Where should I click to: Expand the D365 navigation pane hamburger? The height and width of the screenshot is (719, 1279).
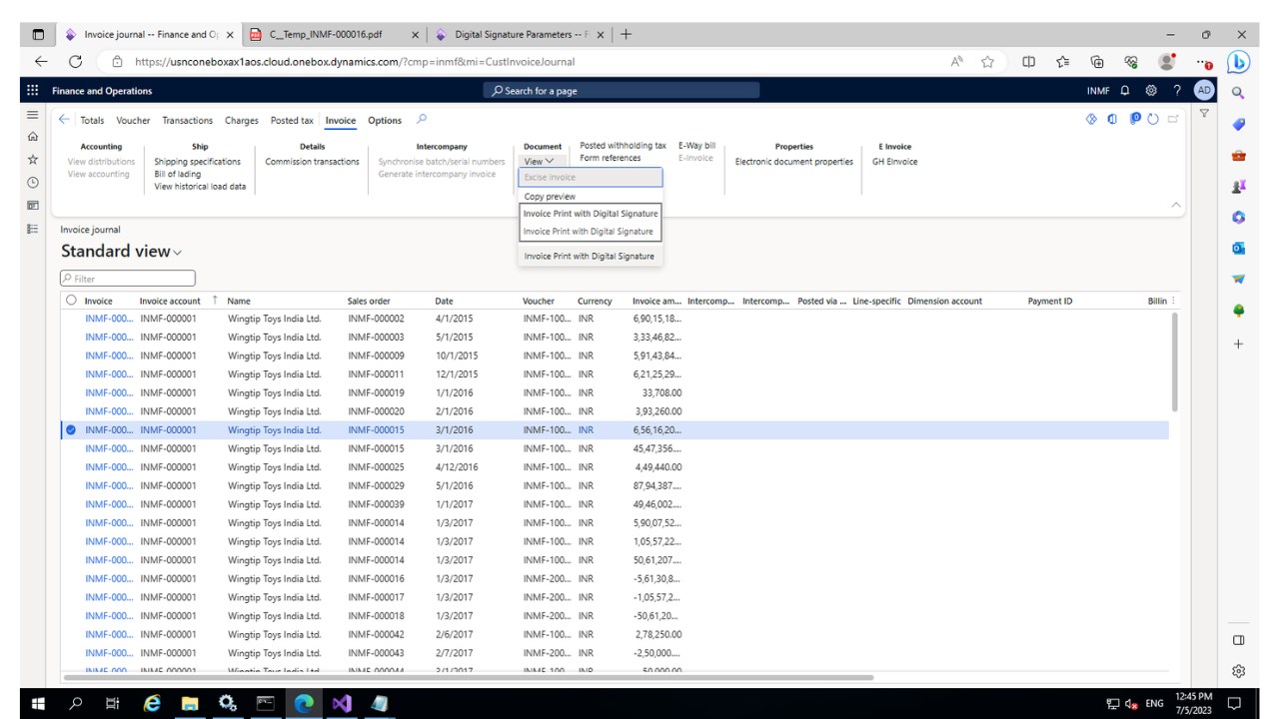click(x=33, y=115)
